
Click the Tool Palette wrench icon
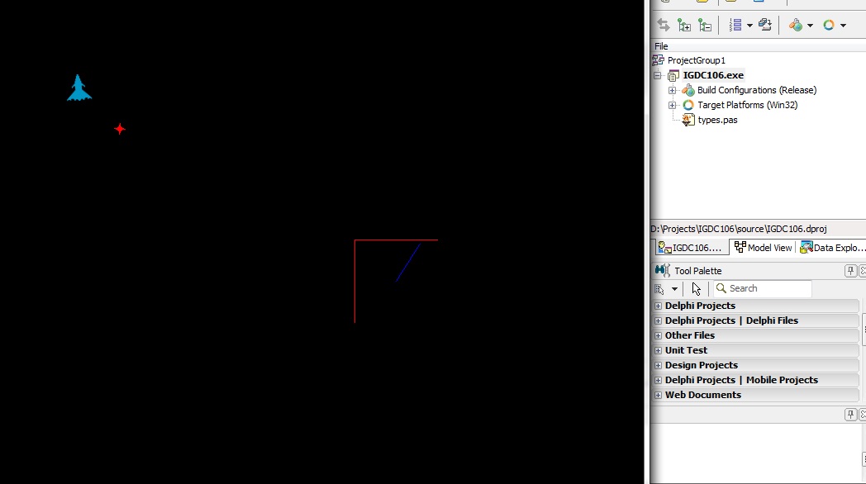click(662, 270)
